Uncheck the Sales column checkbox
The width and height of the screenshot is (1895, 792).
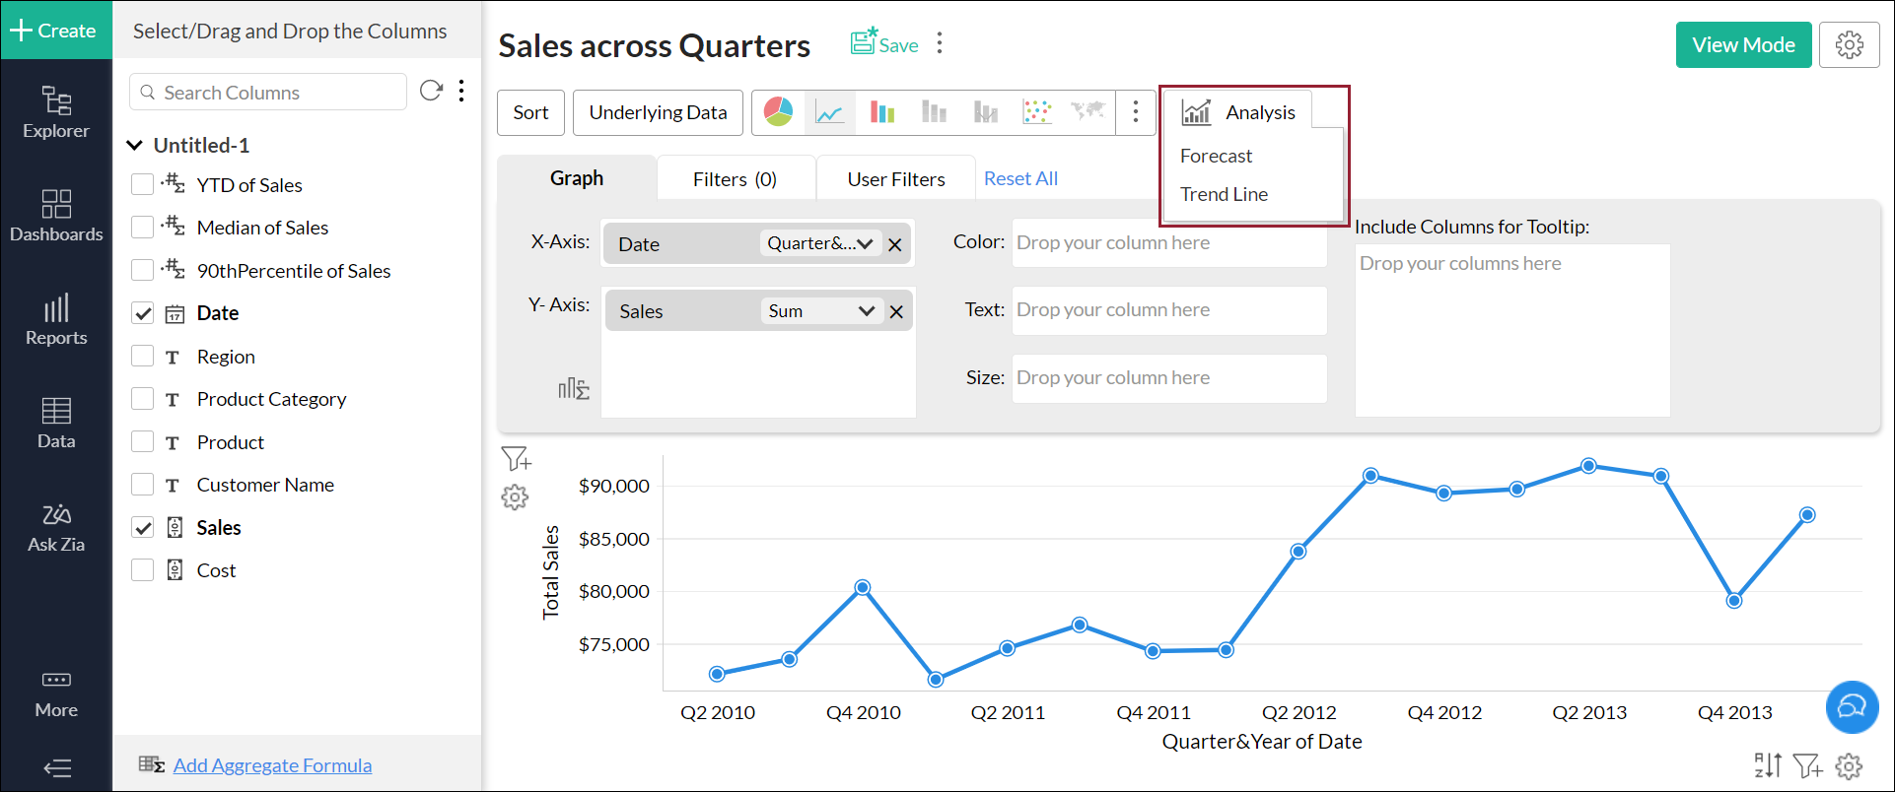point(143,528)
